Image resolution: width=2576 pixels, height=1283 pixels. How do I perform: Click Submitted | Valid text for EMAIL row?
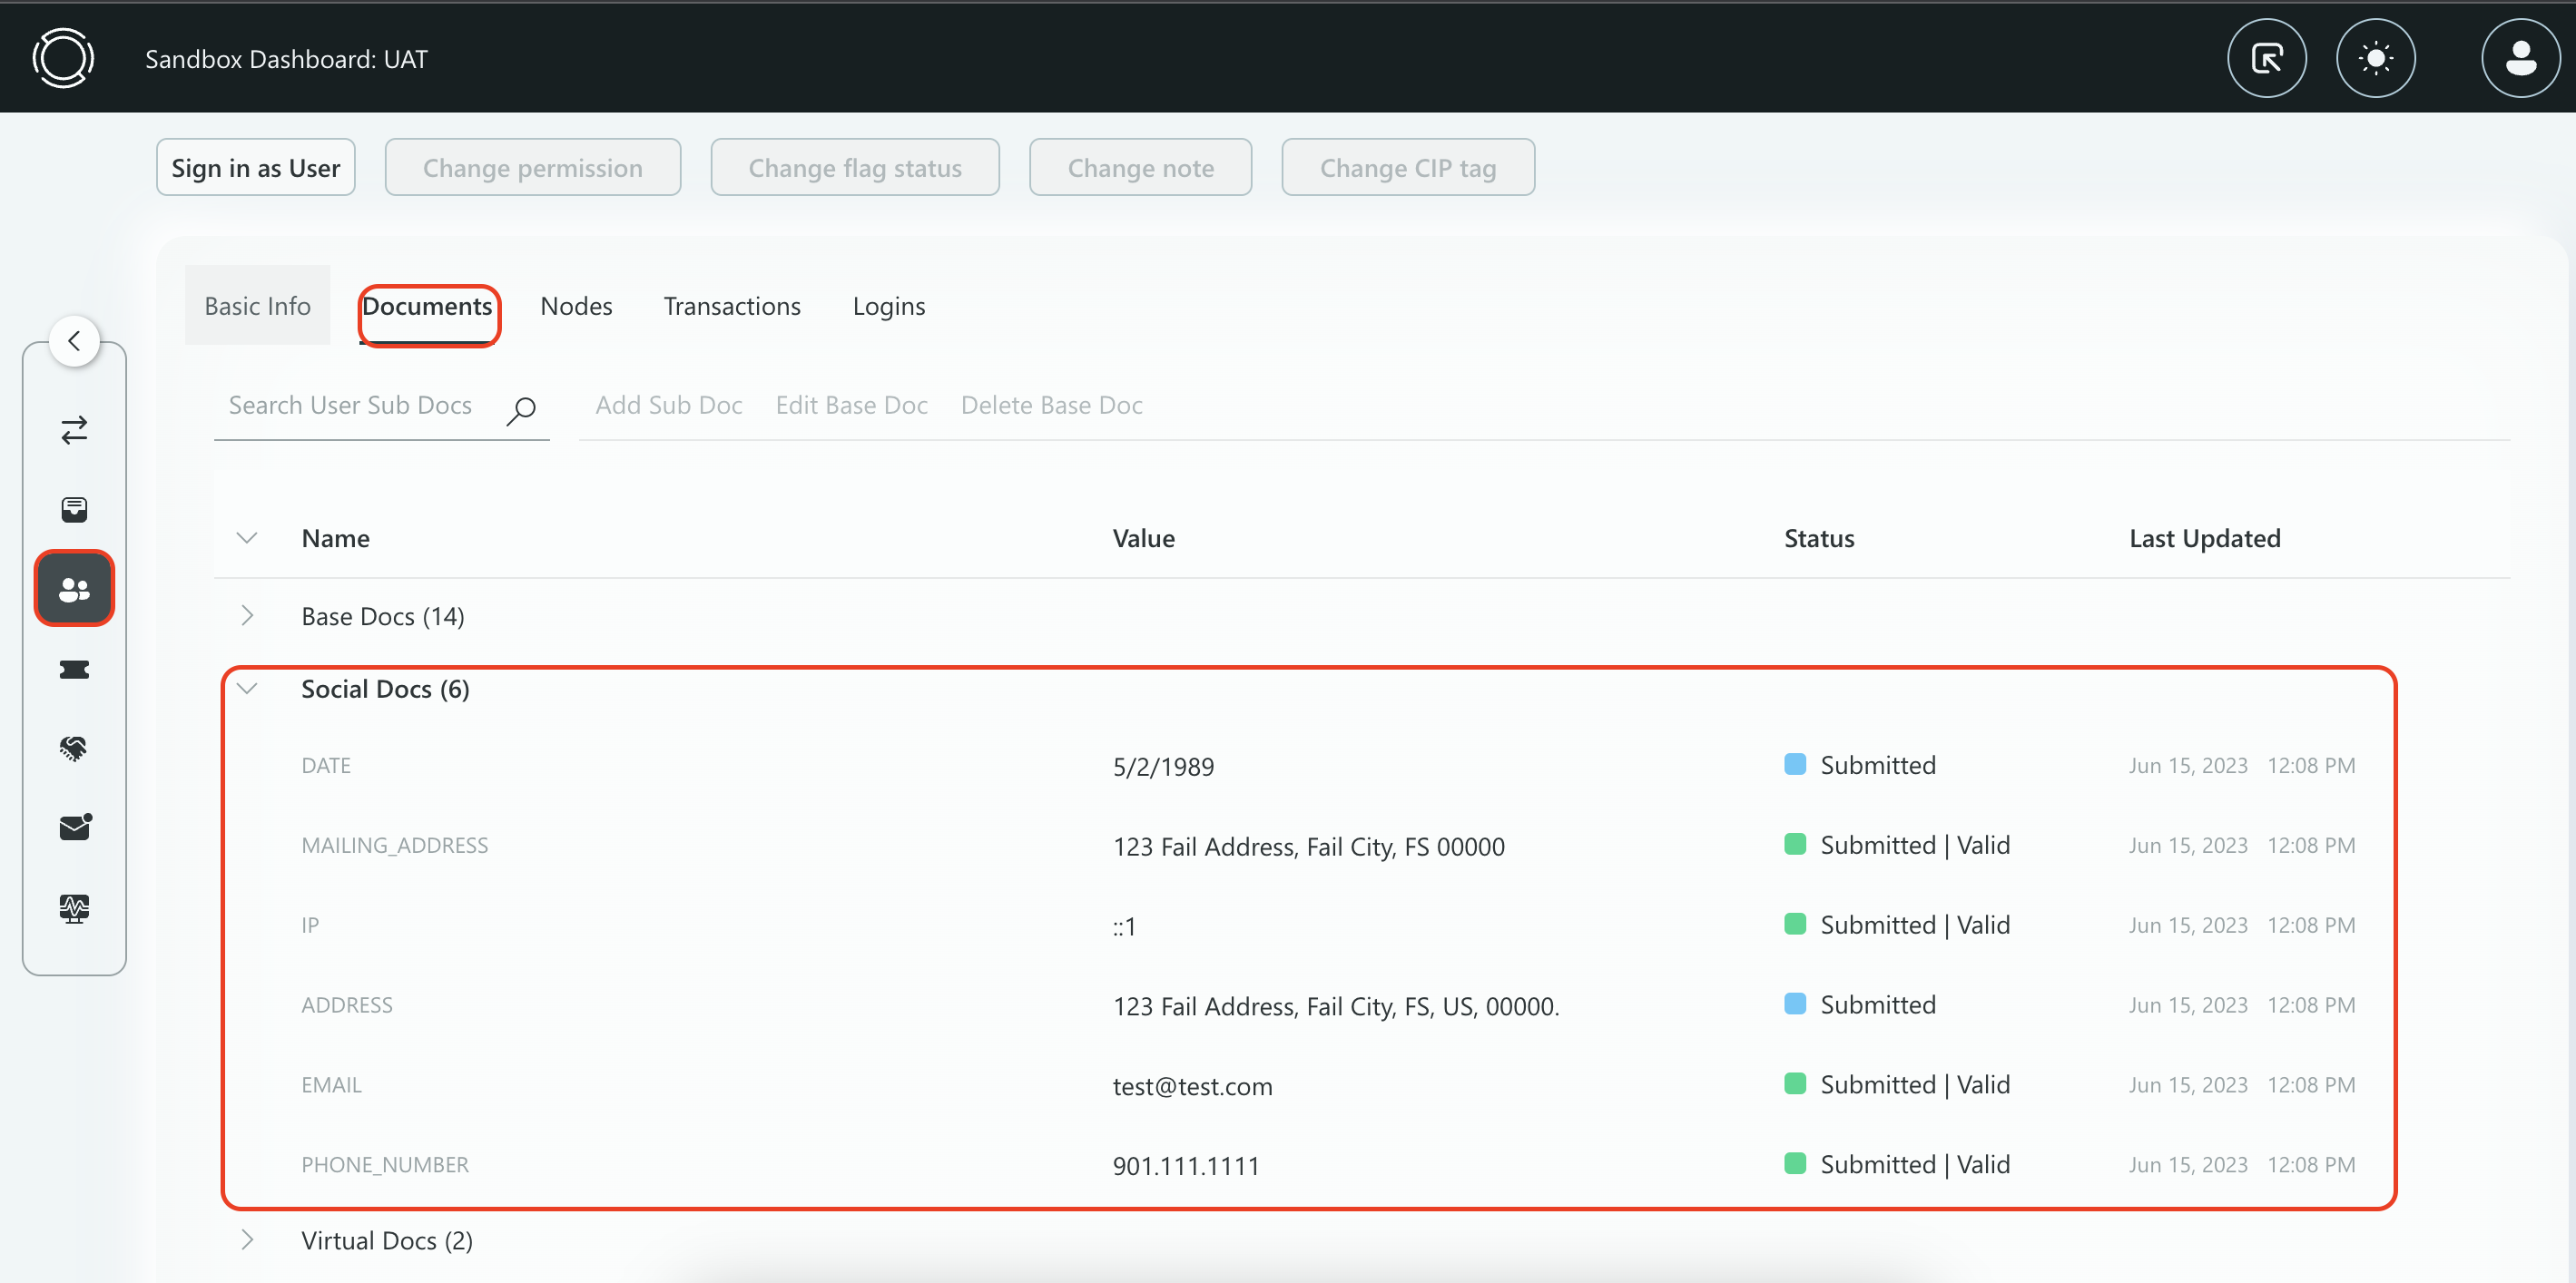(1914, 1084)
